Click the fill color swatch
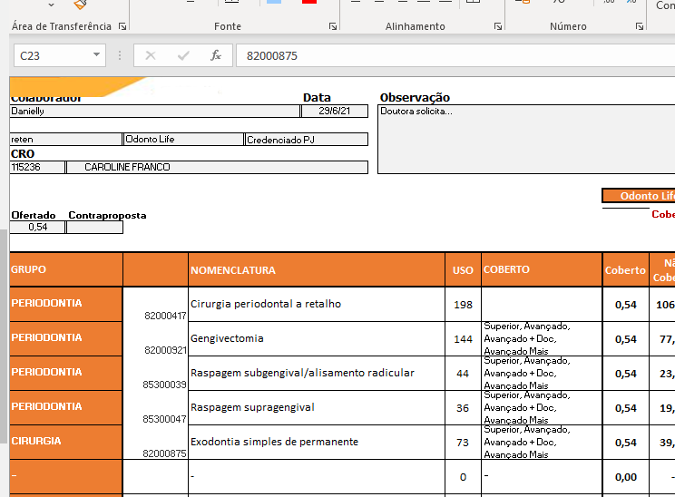This screenshot has height=497, width=675. [x=274, y=3]
